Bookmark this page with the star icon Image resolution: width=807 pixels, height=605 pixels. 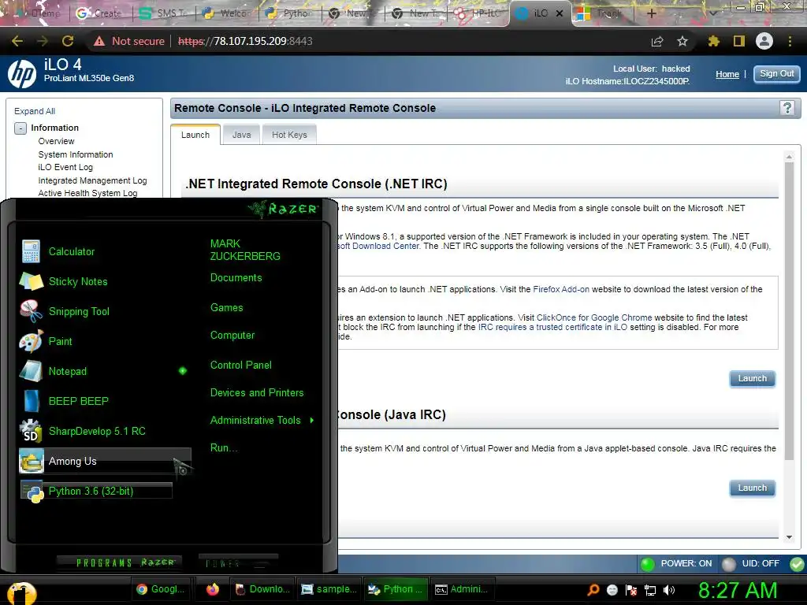[682, 41]
